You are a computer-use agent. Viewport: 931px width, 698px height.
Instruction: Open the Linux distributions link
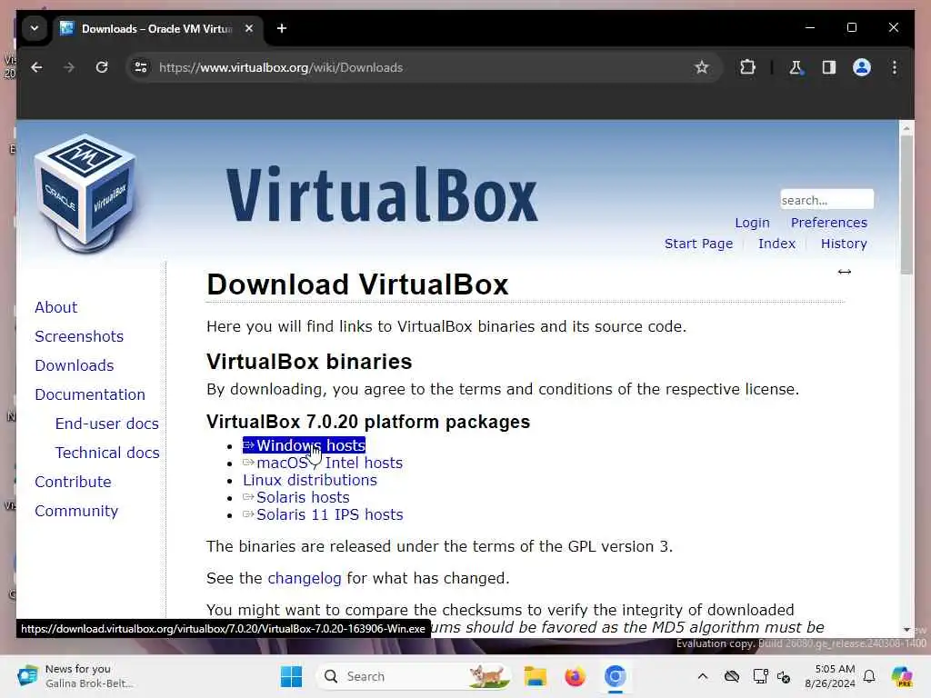coord(310,480)
